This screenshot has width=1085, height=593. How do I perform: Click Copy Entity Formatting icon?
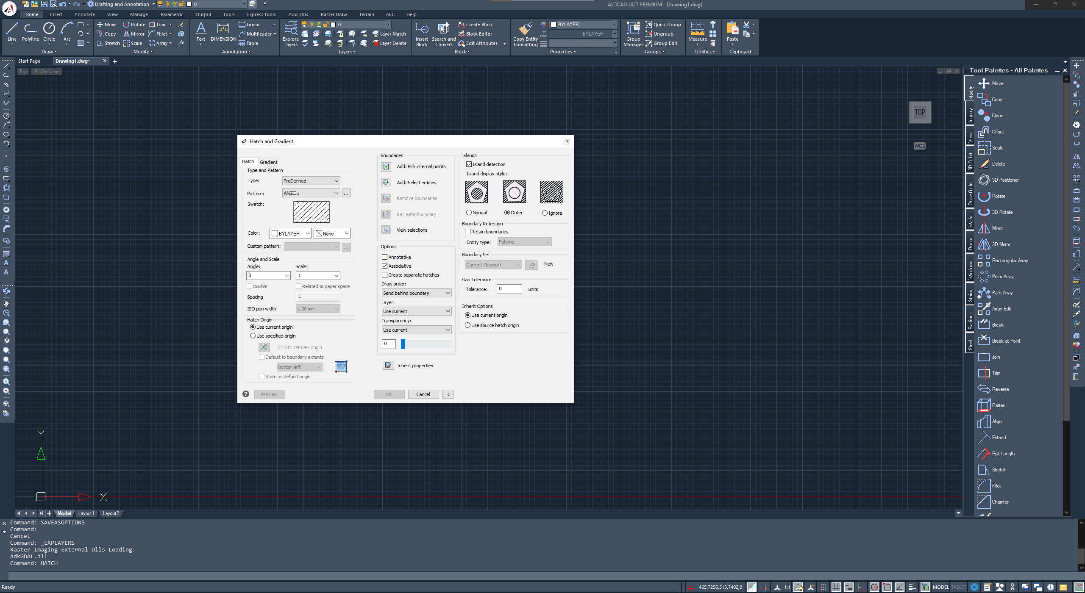pos(526,34)
